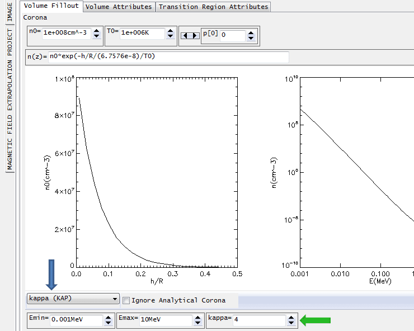414x331 pixels.
Task: Click the n versus E(MeV) energy plot
Action: point(357,172)
